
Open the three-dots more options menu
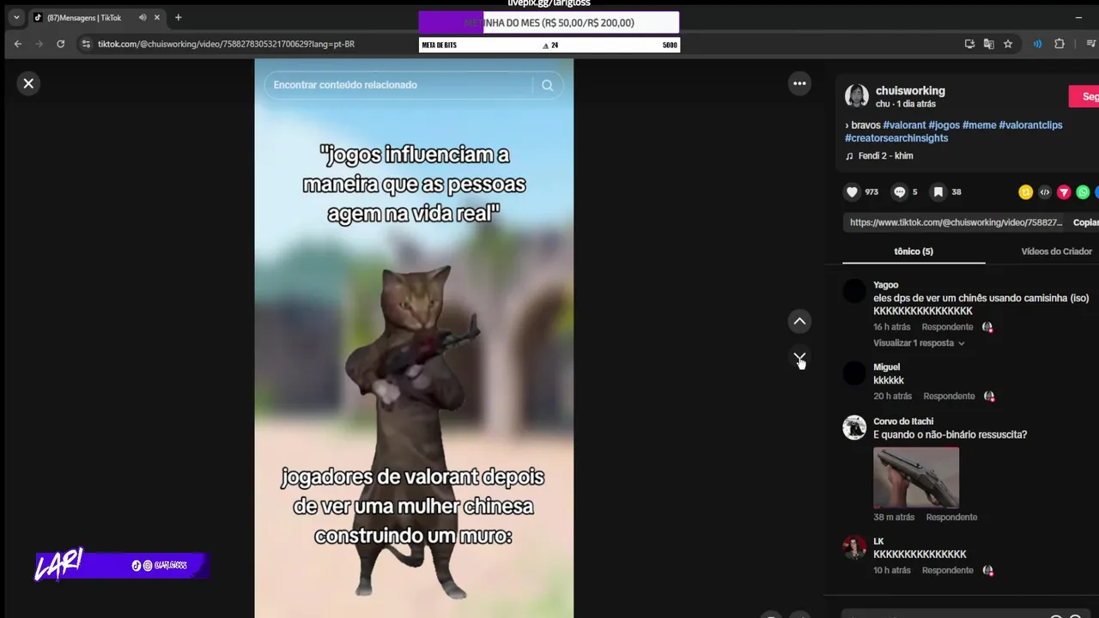[799, 83]
